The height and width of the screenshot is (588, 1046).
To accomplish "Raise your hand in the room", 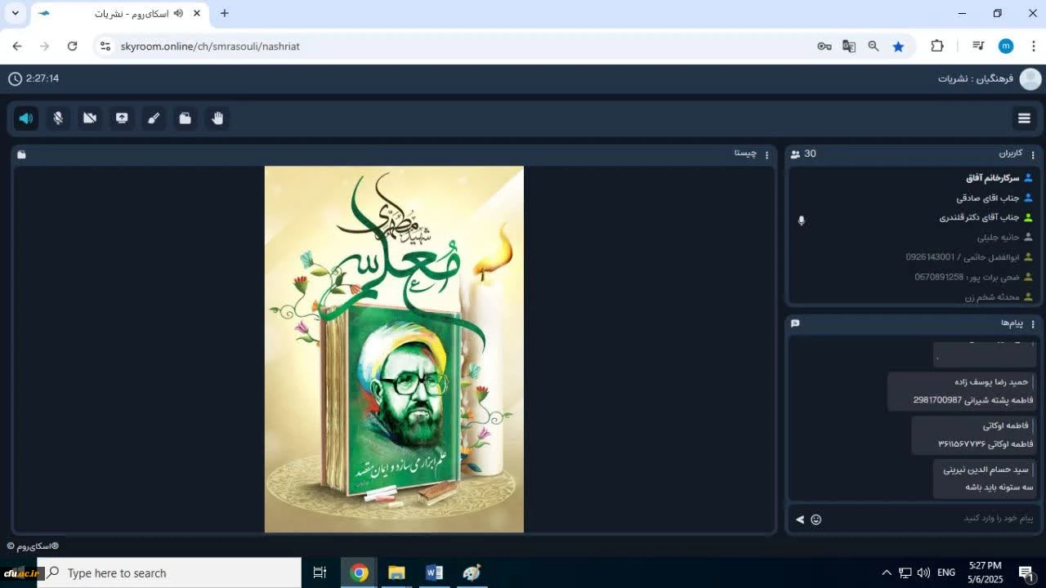I will point(217,118).
